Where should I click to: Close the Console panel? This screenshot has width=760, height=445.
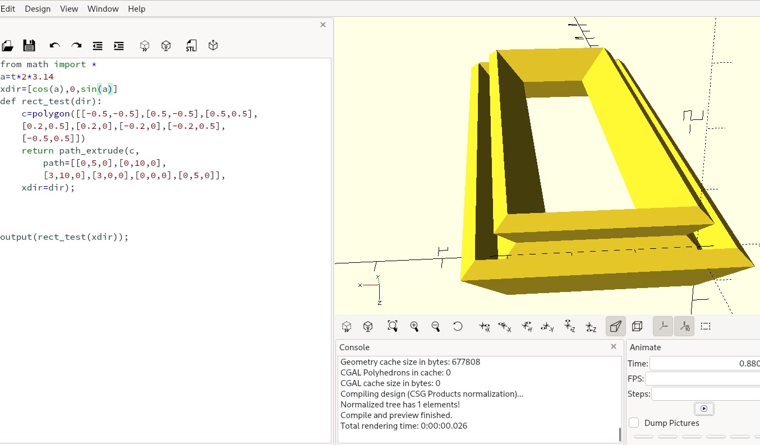[614, 347]
